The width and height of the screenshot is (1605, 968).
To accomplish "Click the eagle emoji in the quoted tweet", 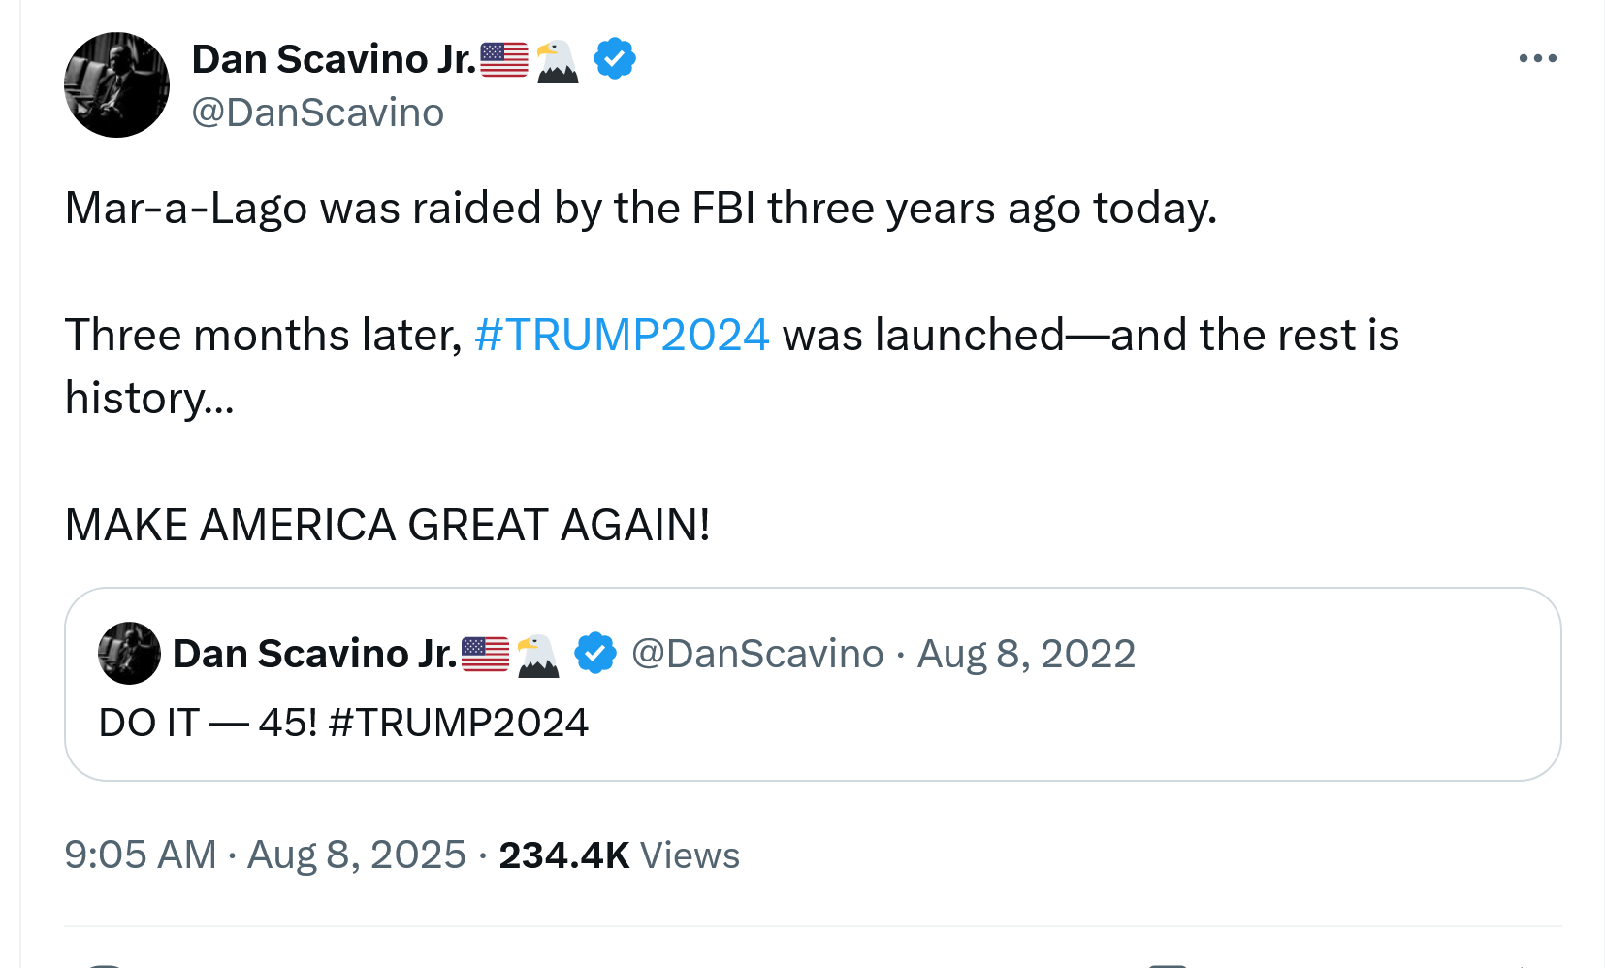I will [537, 655].
